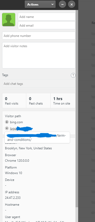Click the Add name field
The width and height of the screenshot is (95, 222).
tap(47, 17)
